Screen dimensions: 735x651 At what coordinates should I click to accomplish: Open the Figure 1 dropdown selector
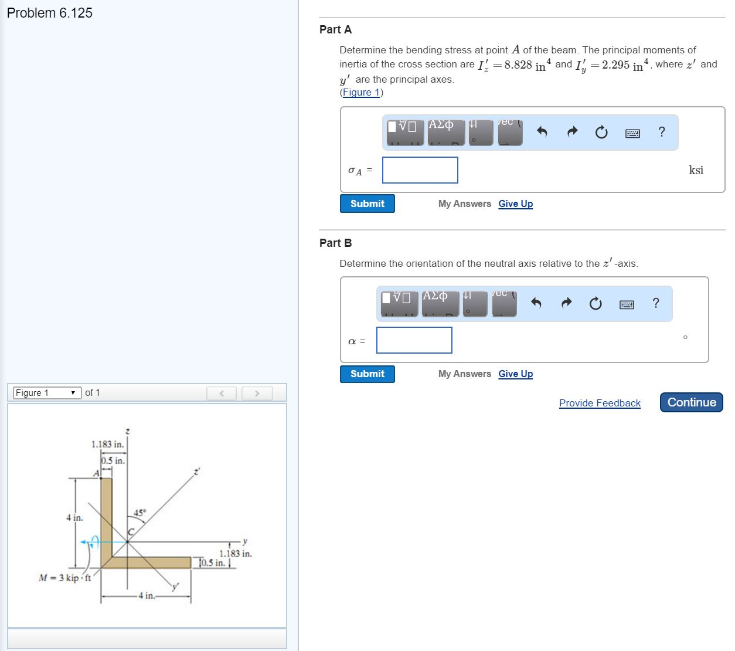pyautogui.click(x=47, y=393)
